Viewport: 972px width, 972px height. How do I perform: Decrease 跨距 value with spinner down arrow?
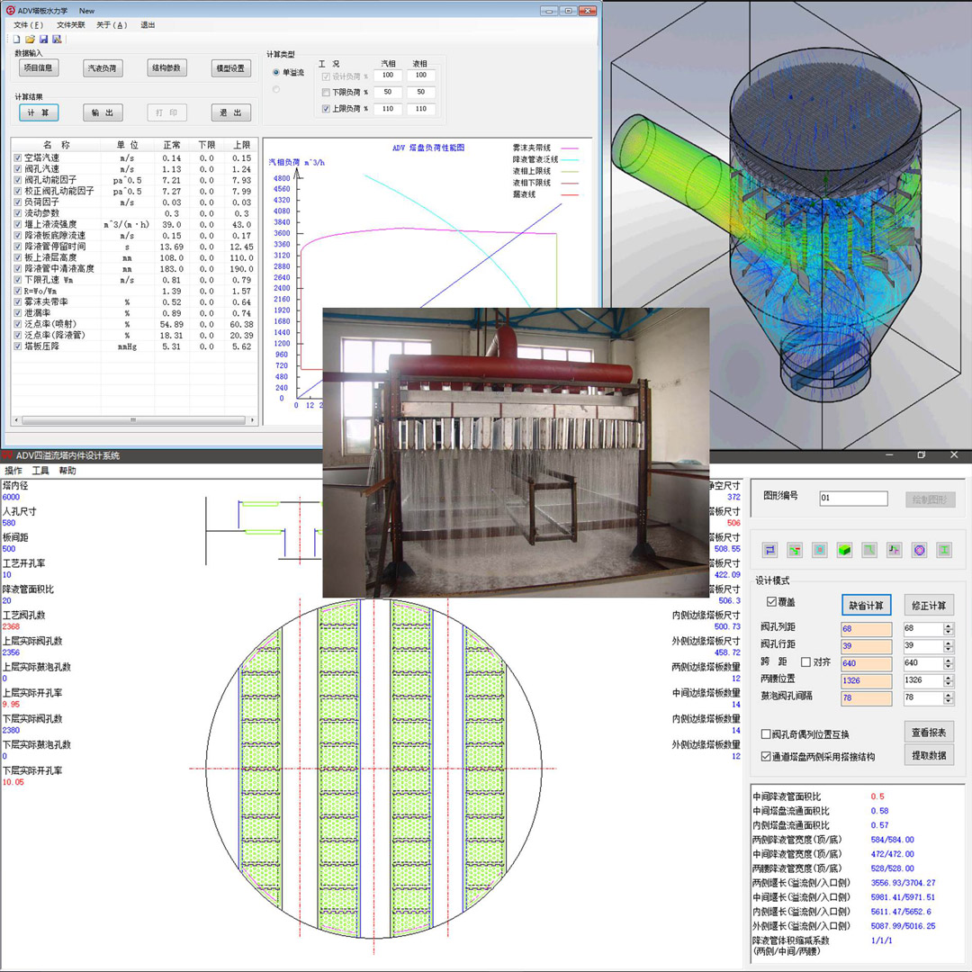948,667
